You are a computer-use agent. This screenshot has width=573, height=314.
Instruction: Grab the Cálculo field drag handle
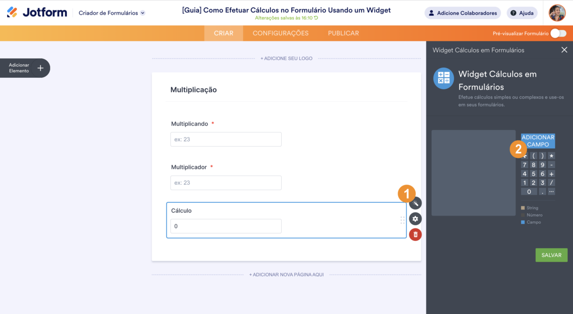403,220
